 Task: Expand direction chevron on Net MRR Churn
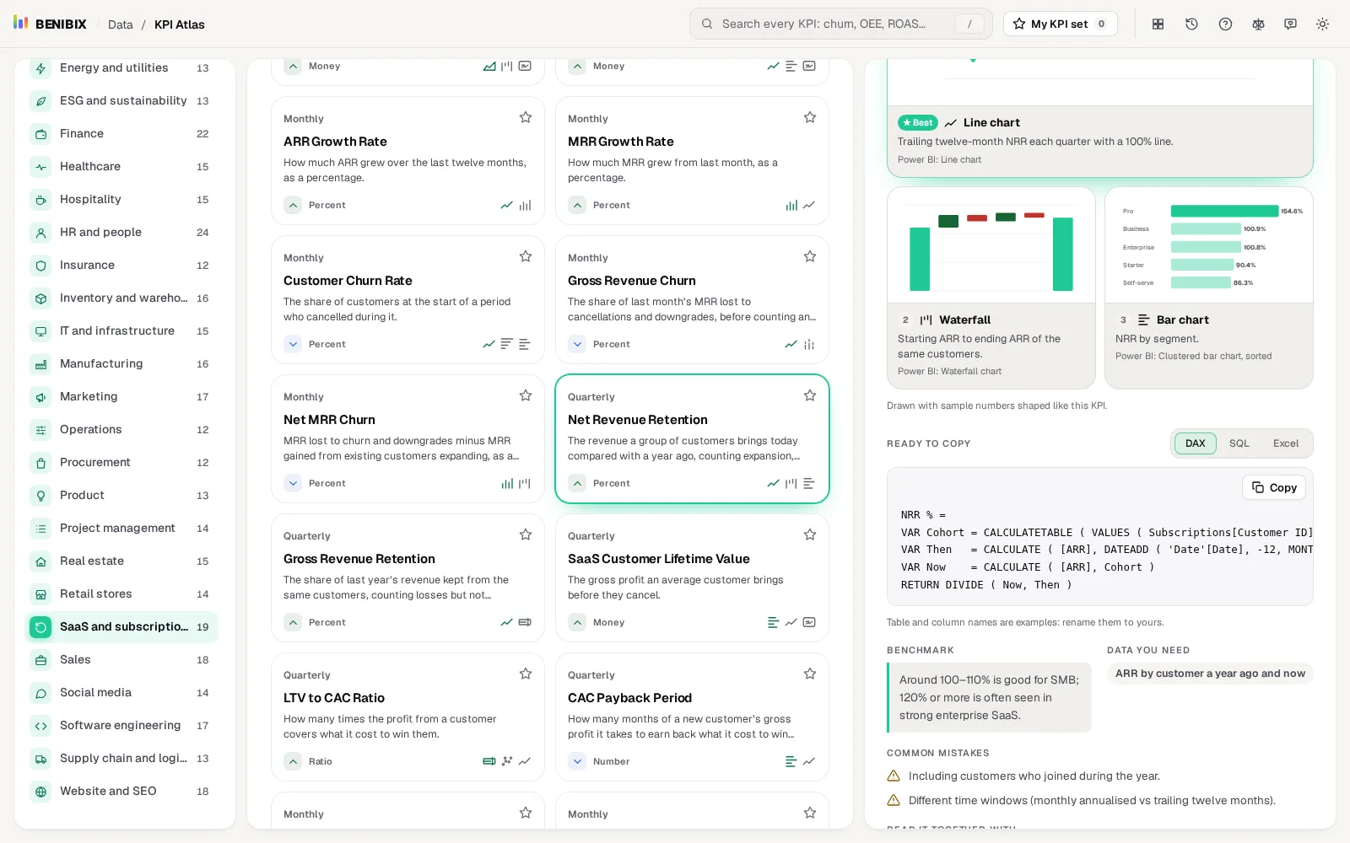(293, 483)
